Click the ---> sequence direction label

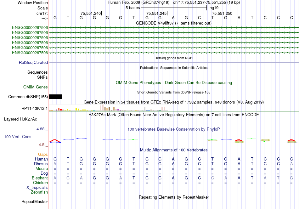click(x=45, y=18)
